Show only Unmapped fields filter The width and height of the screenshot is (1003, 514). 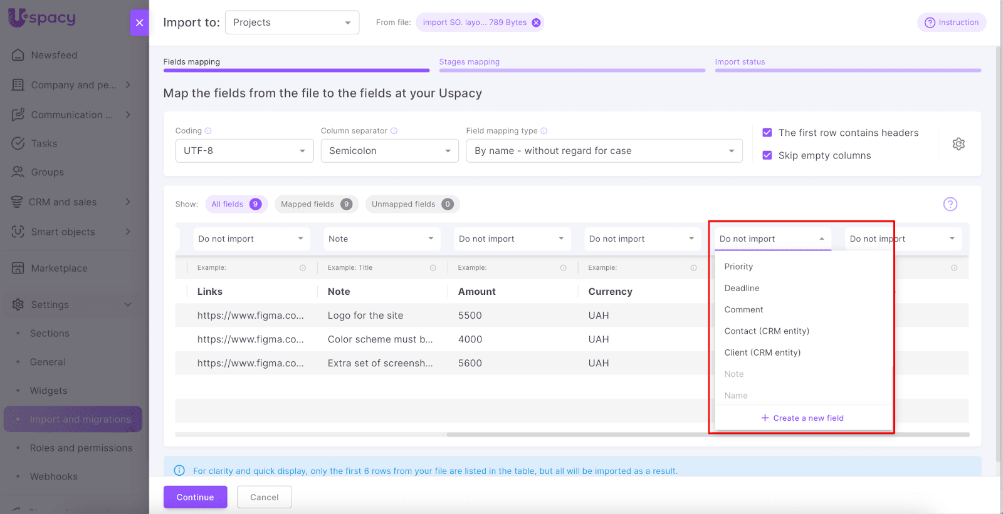click(411, 204)
